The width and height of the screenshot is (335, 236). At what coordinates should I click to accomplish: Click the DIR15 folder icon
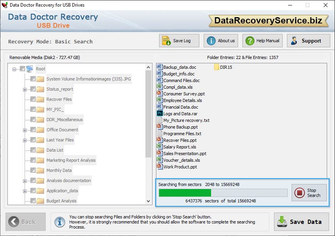point(217,67)
